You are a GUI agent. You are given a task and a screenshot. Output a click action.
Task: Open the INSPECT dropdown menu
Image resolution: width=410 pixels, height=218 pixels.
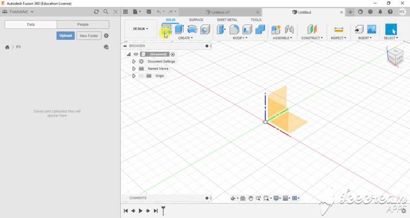coord(338,38)
